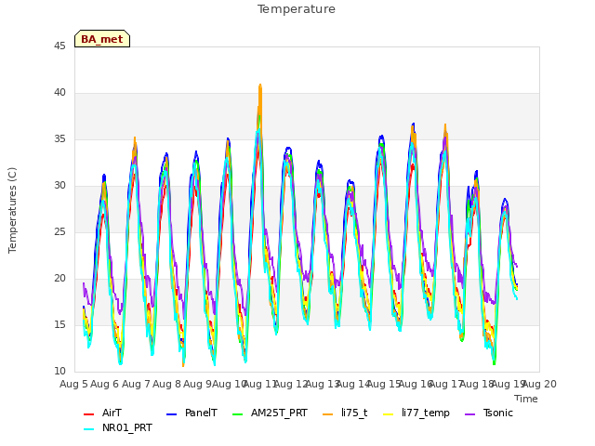Screen dimensions: 595x446
Task: Click the Temperature chart title
Action: 297,9
